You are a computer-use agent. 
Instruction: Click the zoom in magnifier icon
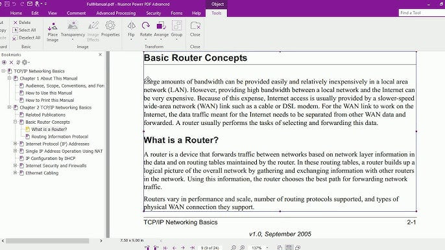coord(243,247)
